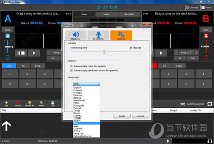Image resolution: width=214 pixels, height=144 pixels.
Task: Switch to the Video tab
Action: coord(107,14)
